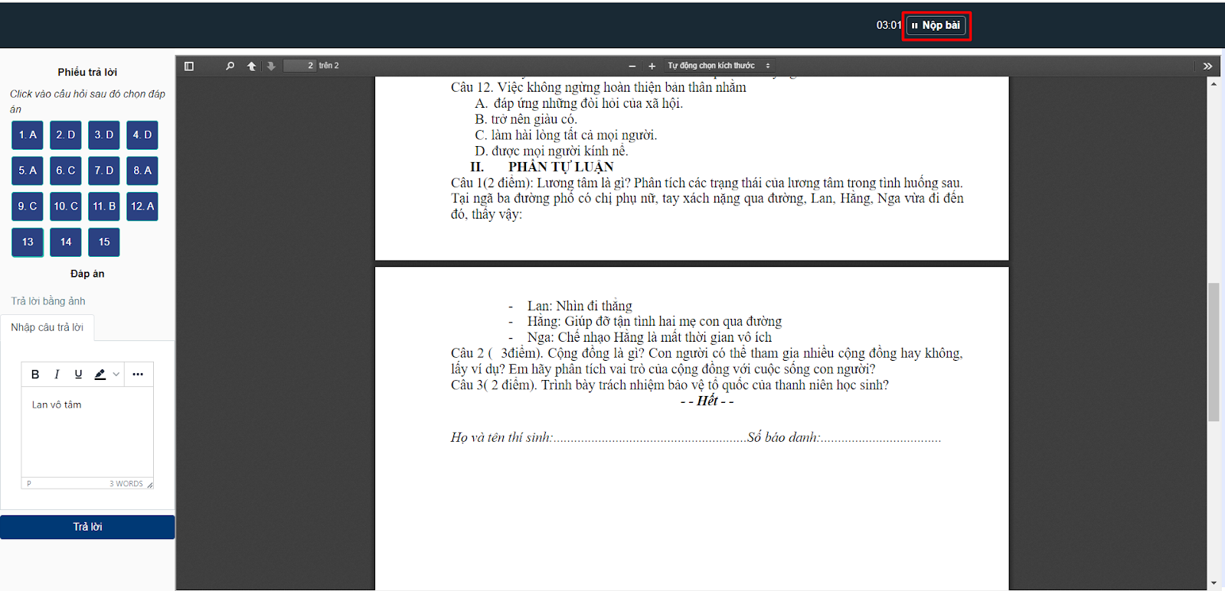This screenshot has width=1225, height=591.
Task: Select question 1. A
Action: click(x=28, y=135)
